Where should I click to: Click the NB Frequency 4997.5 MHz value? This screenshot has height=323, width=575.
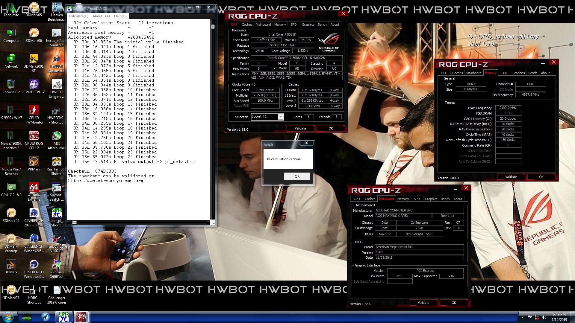(x=530, y=95)
